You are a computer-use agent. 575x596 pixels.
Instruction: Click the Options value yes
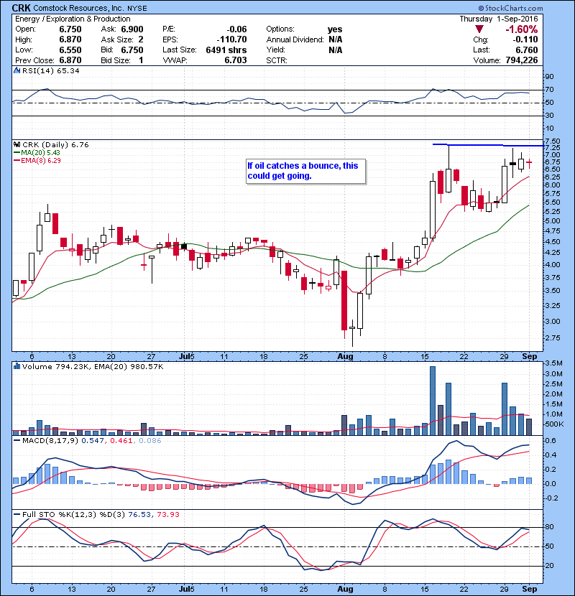click(335, 29)
